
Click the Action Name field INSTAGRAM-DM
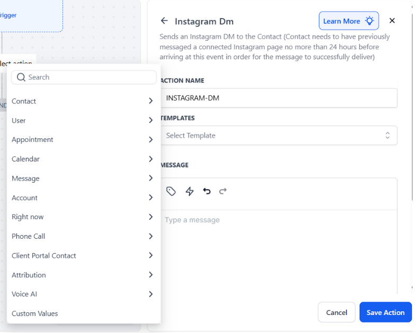(x=279, y=98)
